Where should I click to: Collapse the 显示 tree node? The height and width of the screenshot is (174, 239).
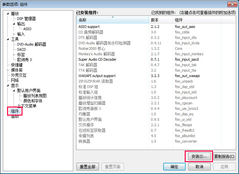pos(8,85)
